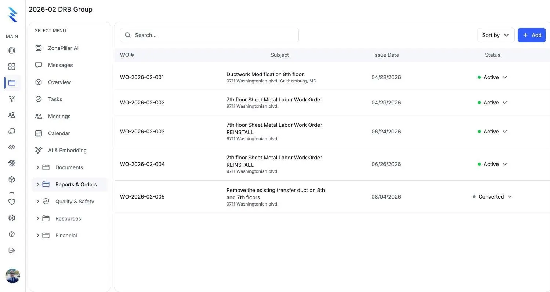Click the ZonePillar logo icon
The width and height of the screenshot is (550, 292).
click(x=12, y=15)
